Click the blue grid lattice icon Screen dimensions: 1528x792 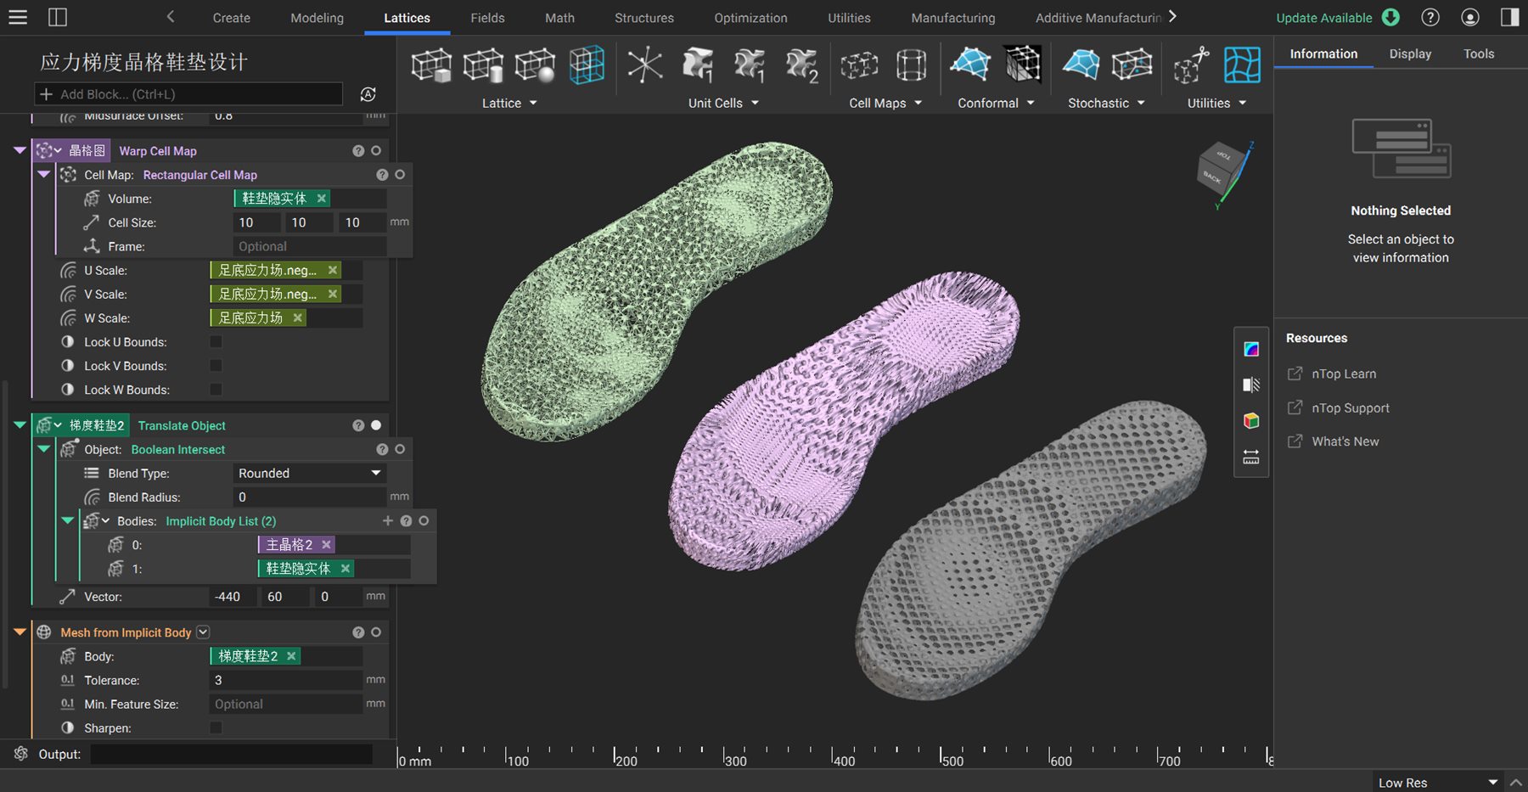(587, 65)
